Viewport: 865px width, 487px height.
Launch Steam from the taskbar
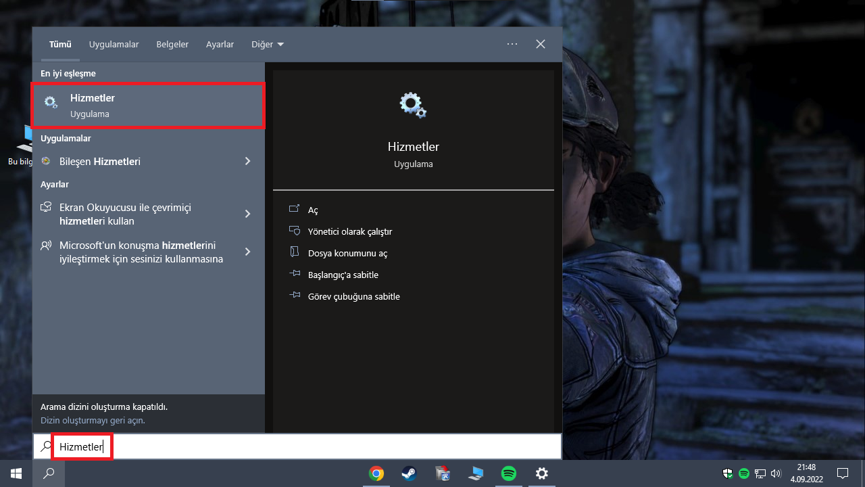[409, 473]
